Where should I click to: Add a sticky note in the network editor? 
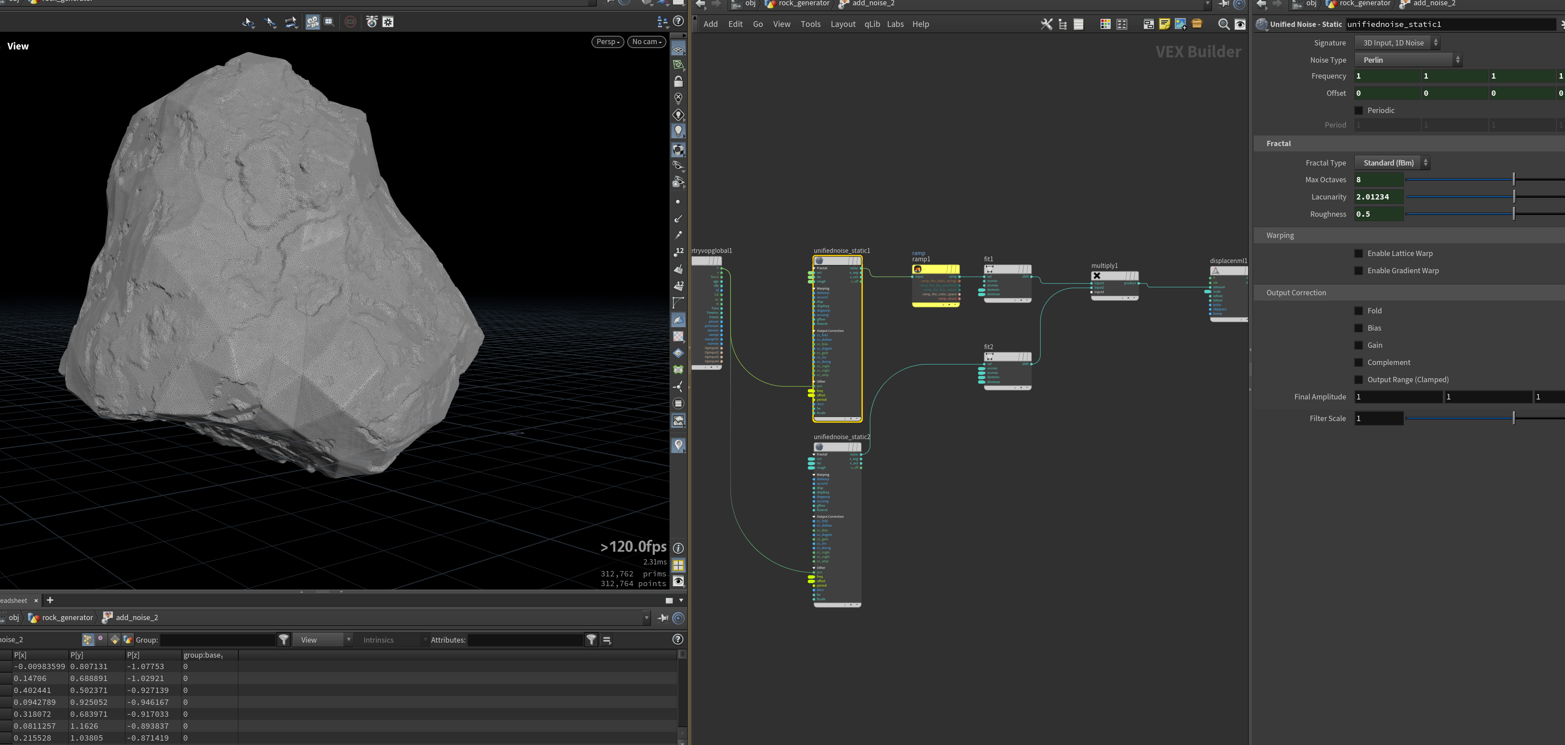click(1164, 24)
